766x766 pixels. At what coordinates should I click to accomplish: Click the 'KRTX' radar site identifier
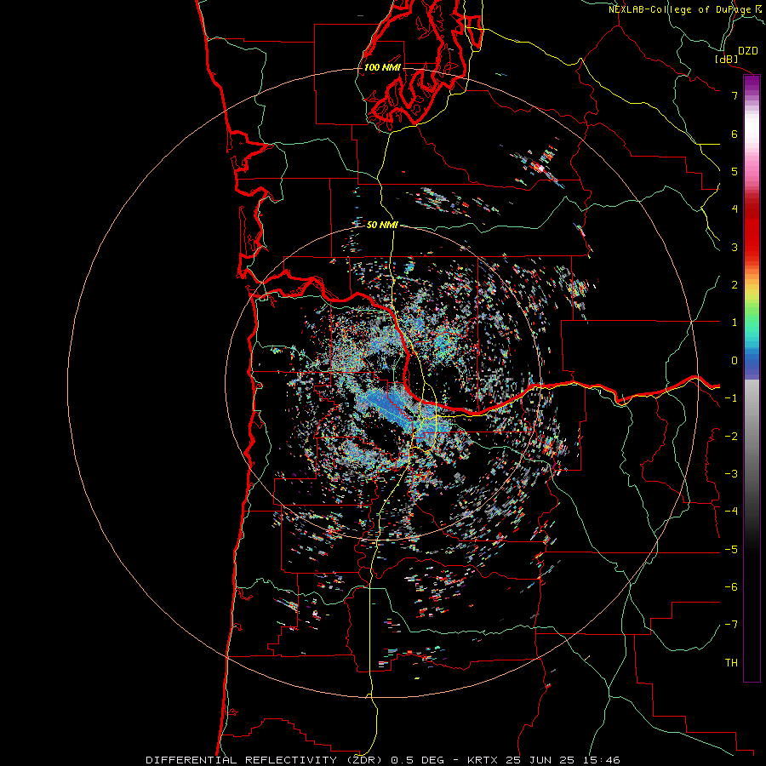[x=483, y=760]
